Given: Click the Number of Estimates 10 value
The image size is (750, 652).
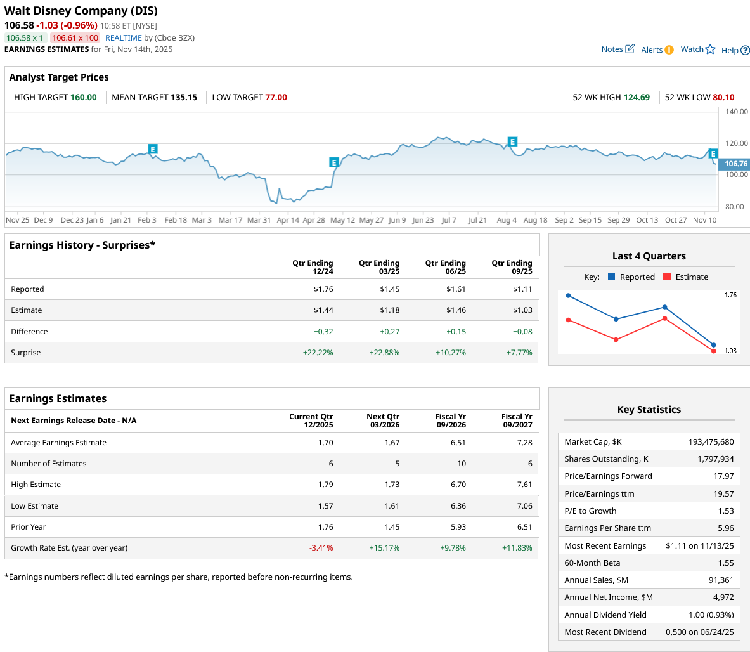Looking at the screenshot, I should point(462,464).
